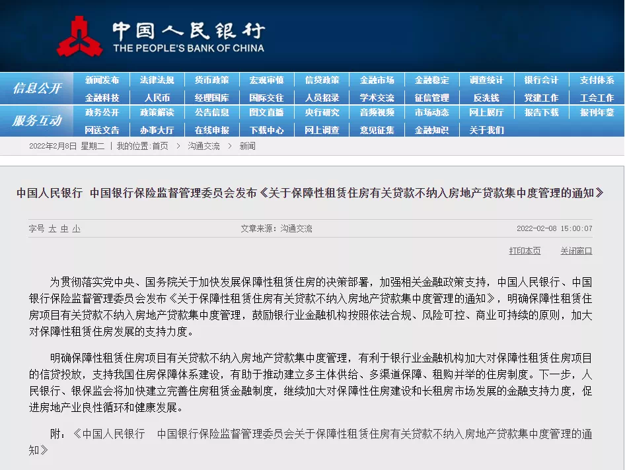Go to 公告信息 page
625x470 pixels.
point(212,113)
